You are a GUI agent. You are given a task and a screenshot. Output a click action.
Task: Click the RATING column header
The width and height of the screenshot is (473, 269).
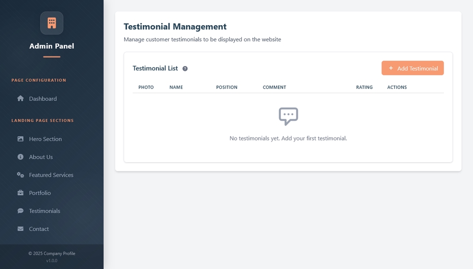click(x=364, y=87)
